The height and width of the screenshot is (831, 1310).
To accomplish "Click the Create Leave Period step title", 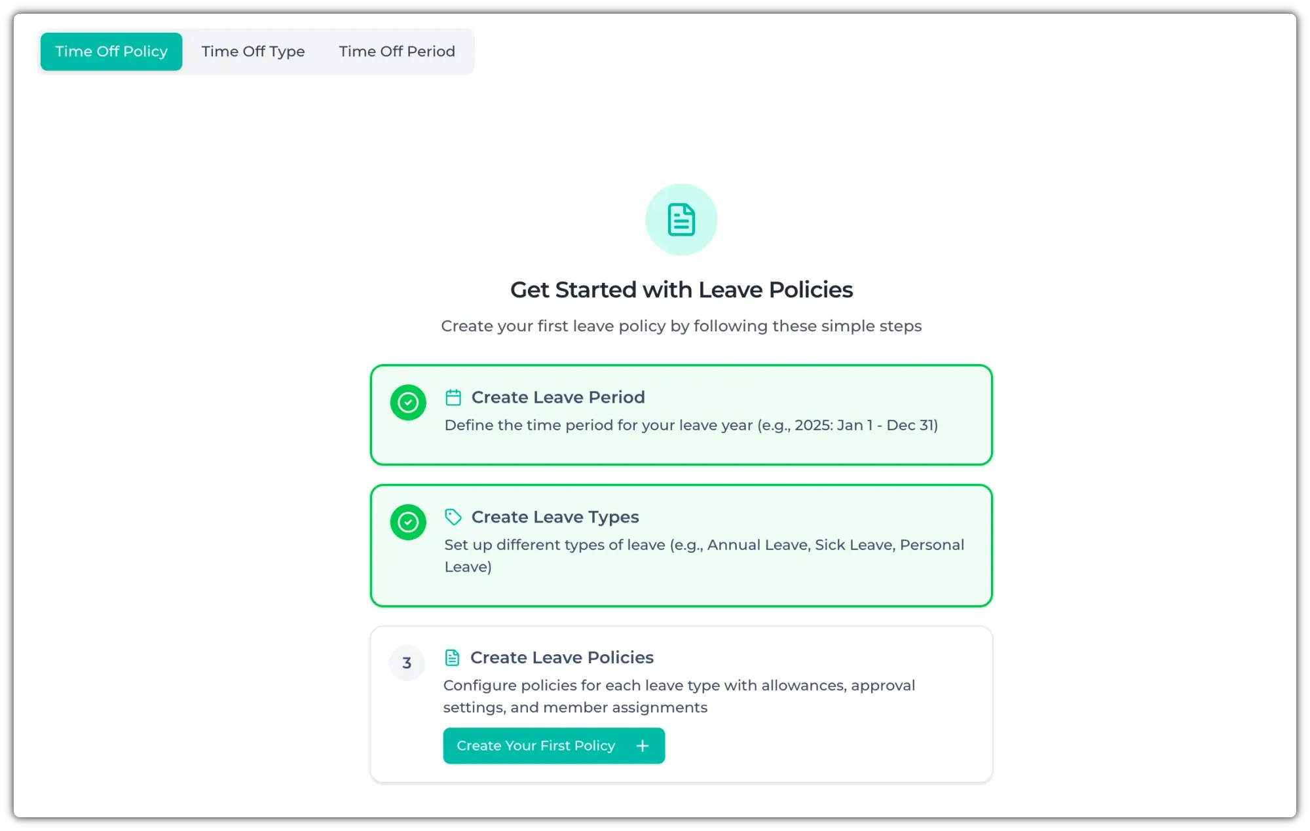I will (x=558, y=397).
